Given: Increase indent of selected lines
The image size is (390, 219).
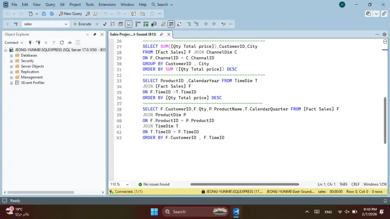Looking at the screenshot, I should click(214, 24).
